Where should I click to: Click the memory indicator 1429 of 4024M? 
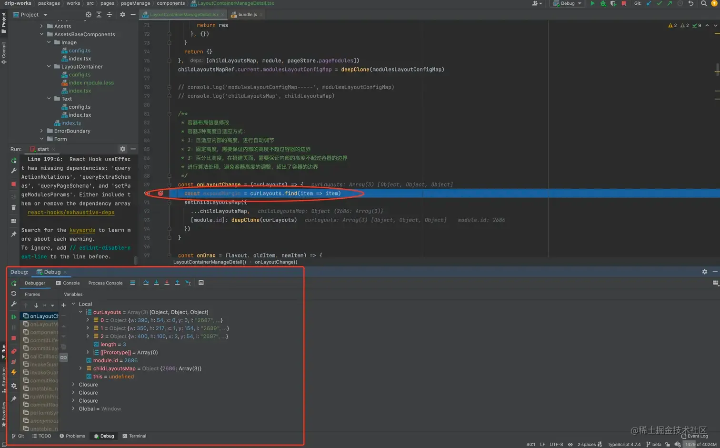(x=700, y=444)
